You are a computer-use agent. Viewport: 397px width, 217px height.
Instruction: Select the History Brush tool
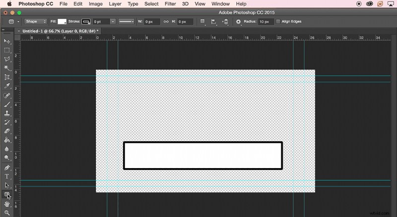click(x=7, y=123)
